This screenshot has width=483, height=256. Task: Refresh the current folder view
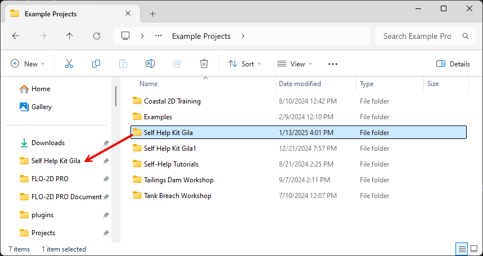pos(97,36)
